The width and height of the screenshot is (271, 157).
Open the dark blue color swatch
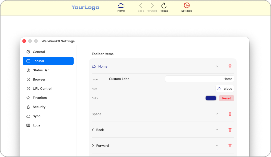(x=211, y=98)
